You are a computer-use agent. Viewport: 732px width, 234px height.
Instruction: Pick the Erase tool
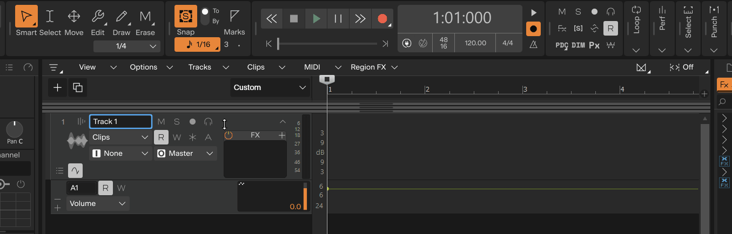(145, 17)
